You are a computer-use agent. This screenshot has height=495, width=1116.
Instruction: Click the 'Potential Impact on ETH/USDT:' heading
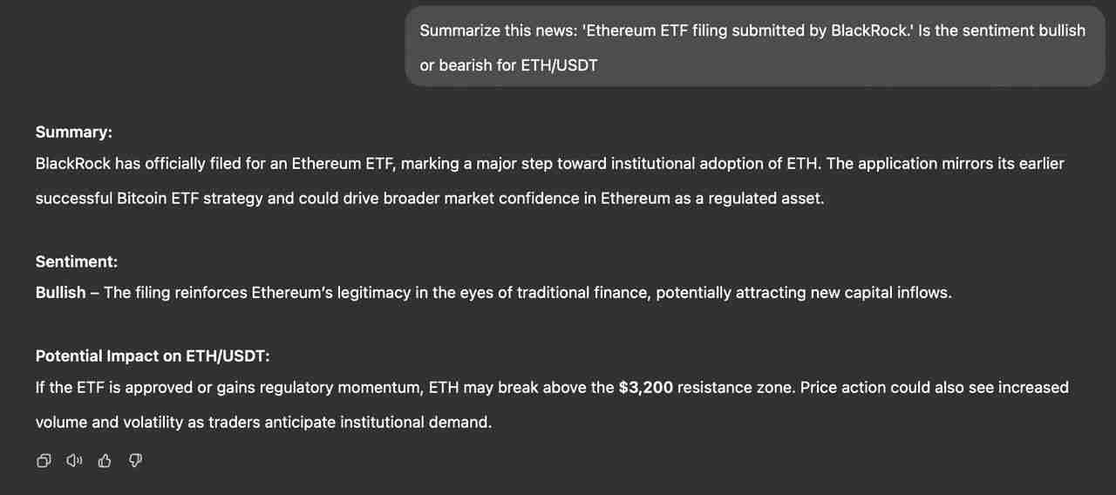point(153,356)
